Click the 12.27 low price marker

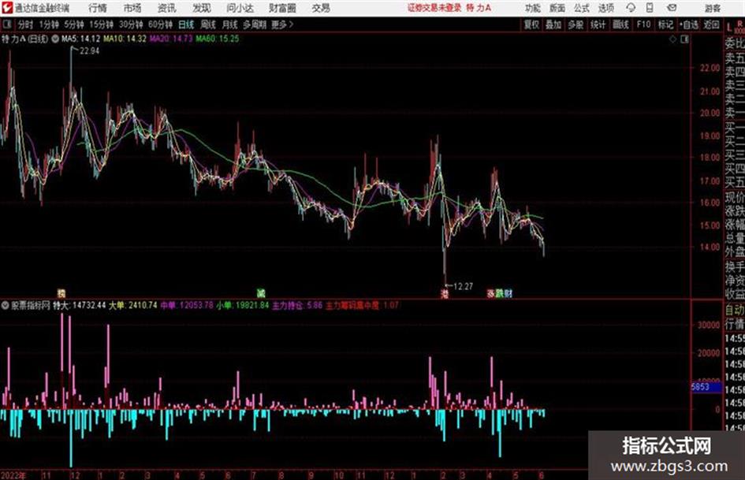464,287
